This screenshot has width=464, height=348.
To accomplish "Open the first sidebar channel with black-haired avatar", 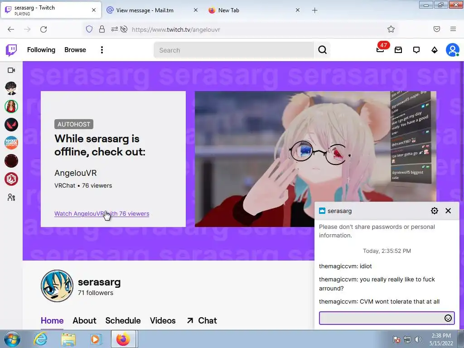I will coord(11,88).
